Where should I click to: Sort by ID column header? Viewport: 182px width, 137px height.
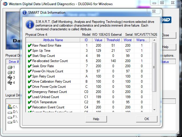86,40
